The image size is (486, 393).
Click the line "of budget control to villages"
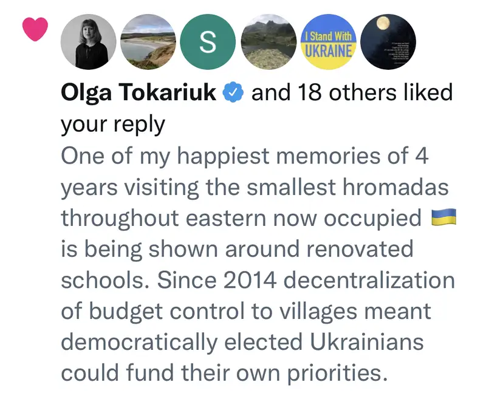pyautogui.click(x=245, y=310)
